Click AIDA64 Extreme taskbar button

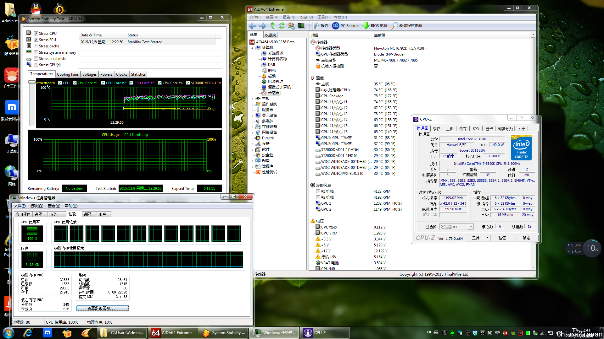[172, 333]
